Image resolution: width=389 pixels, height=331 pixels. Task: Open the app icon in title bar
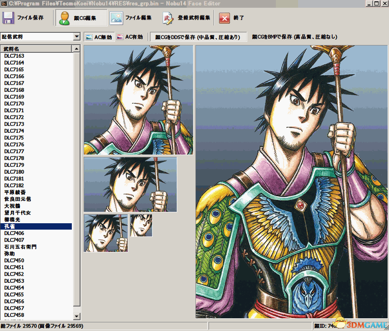point(4,3)
